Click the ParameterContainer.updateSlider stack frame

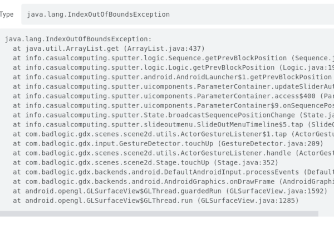tap(173, 86)
